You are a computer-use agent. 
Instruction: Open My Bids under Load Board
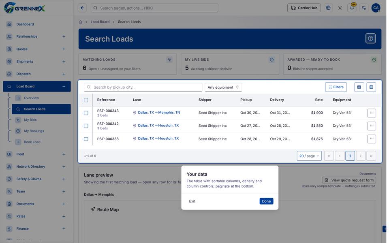click(41, 120)
